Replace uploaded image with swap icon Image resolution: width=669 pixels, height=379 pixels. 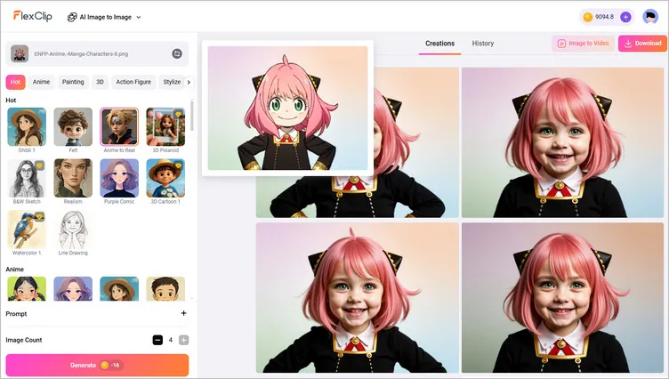click(177, 53)
